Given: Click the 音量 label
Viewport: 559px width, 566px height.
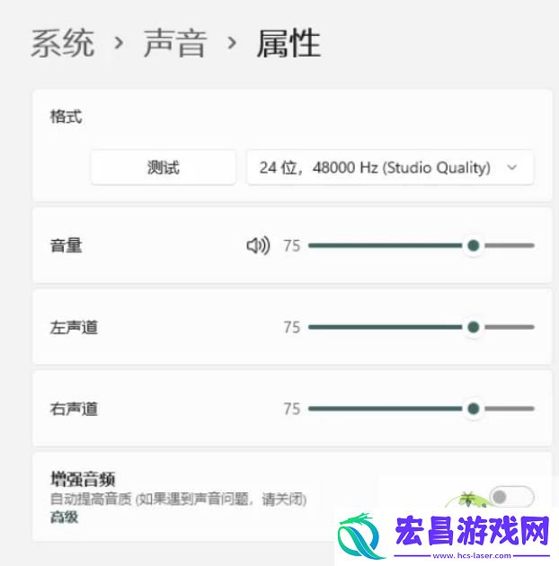Looking at the screenshot, I should pyautogui.click(x=67, y=246).
